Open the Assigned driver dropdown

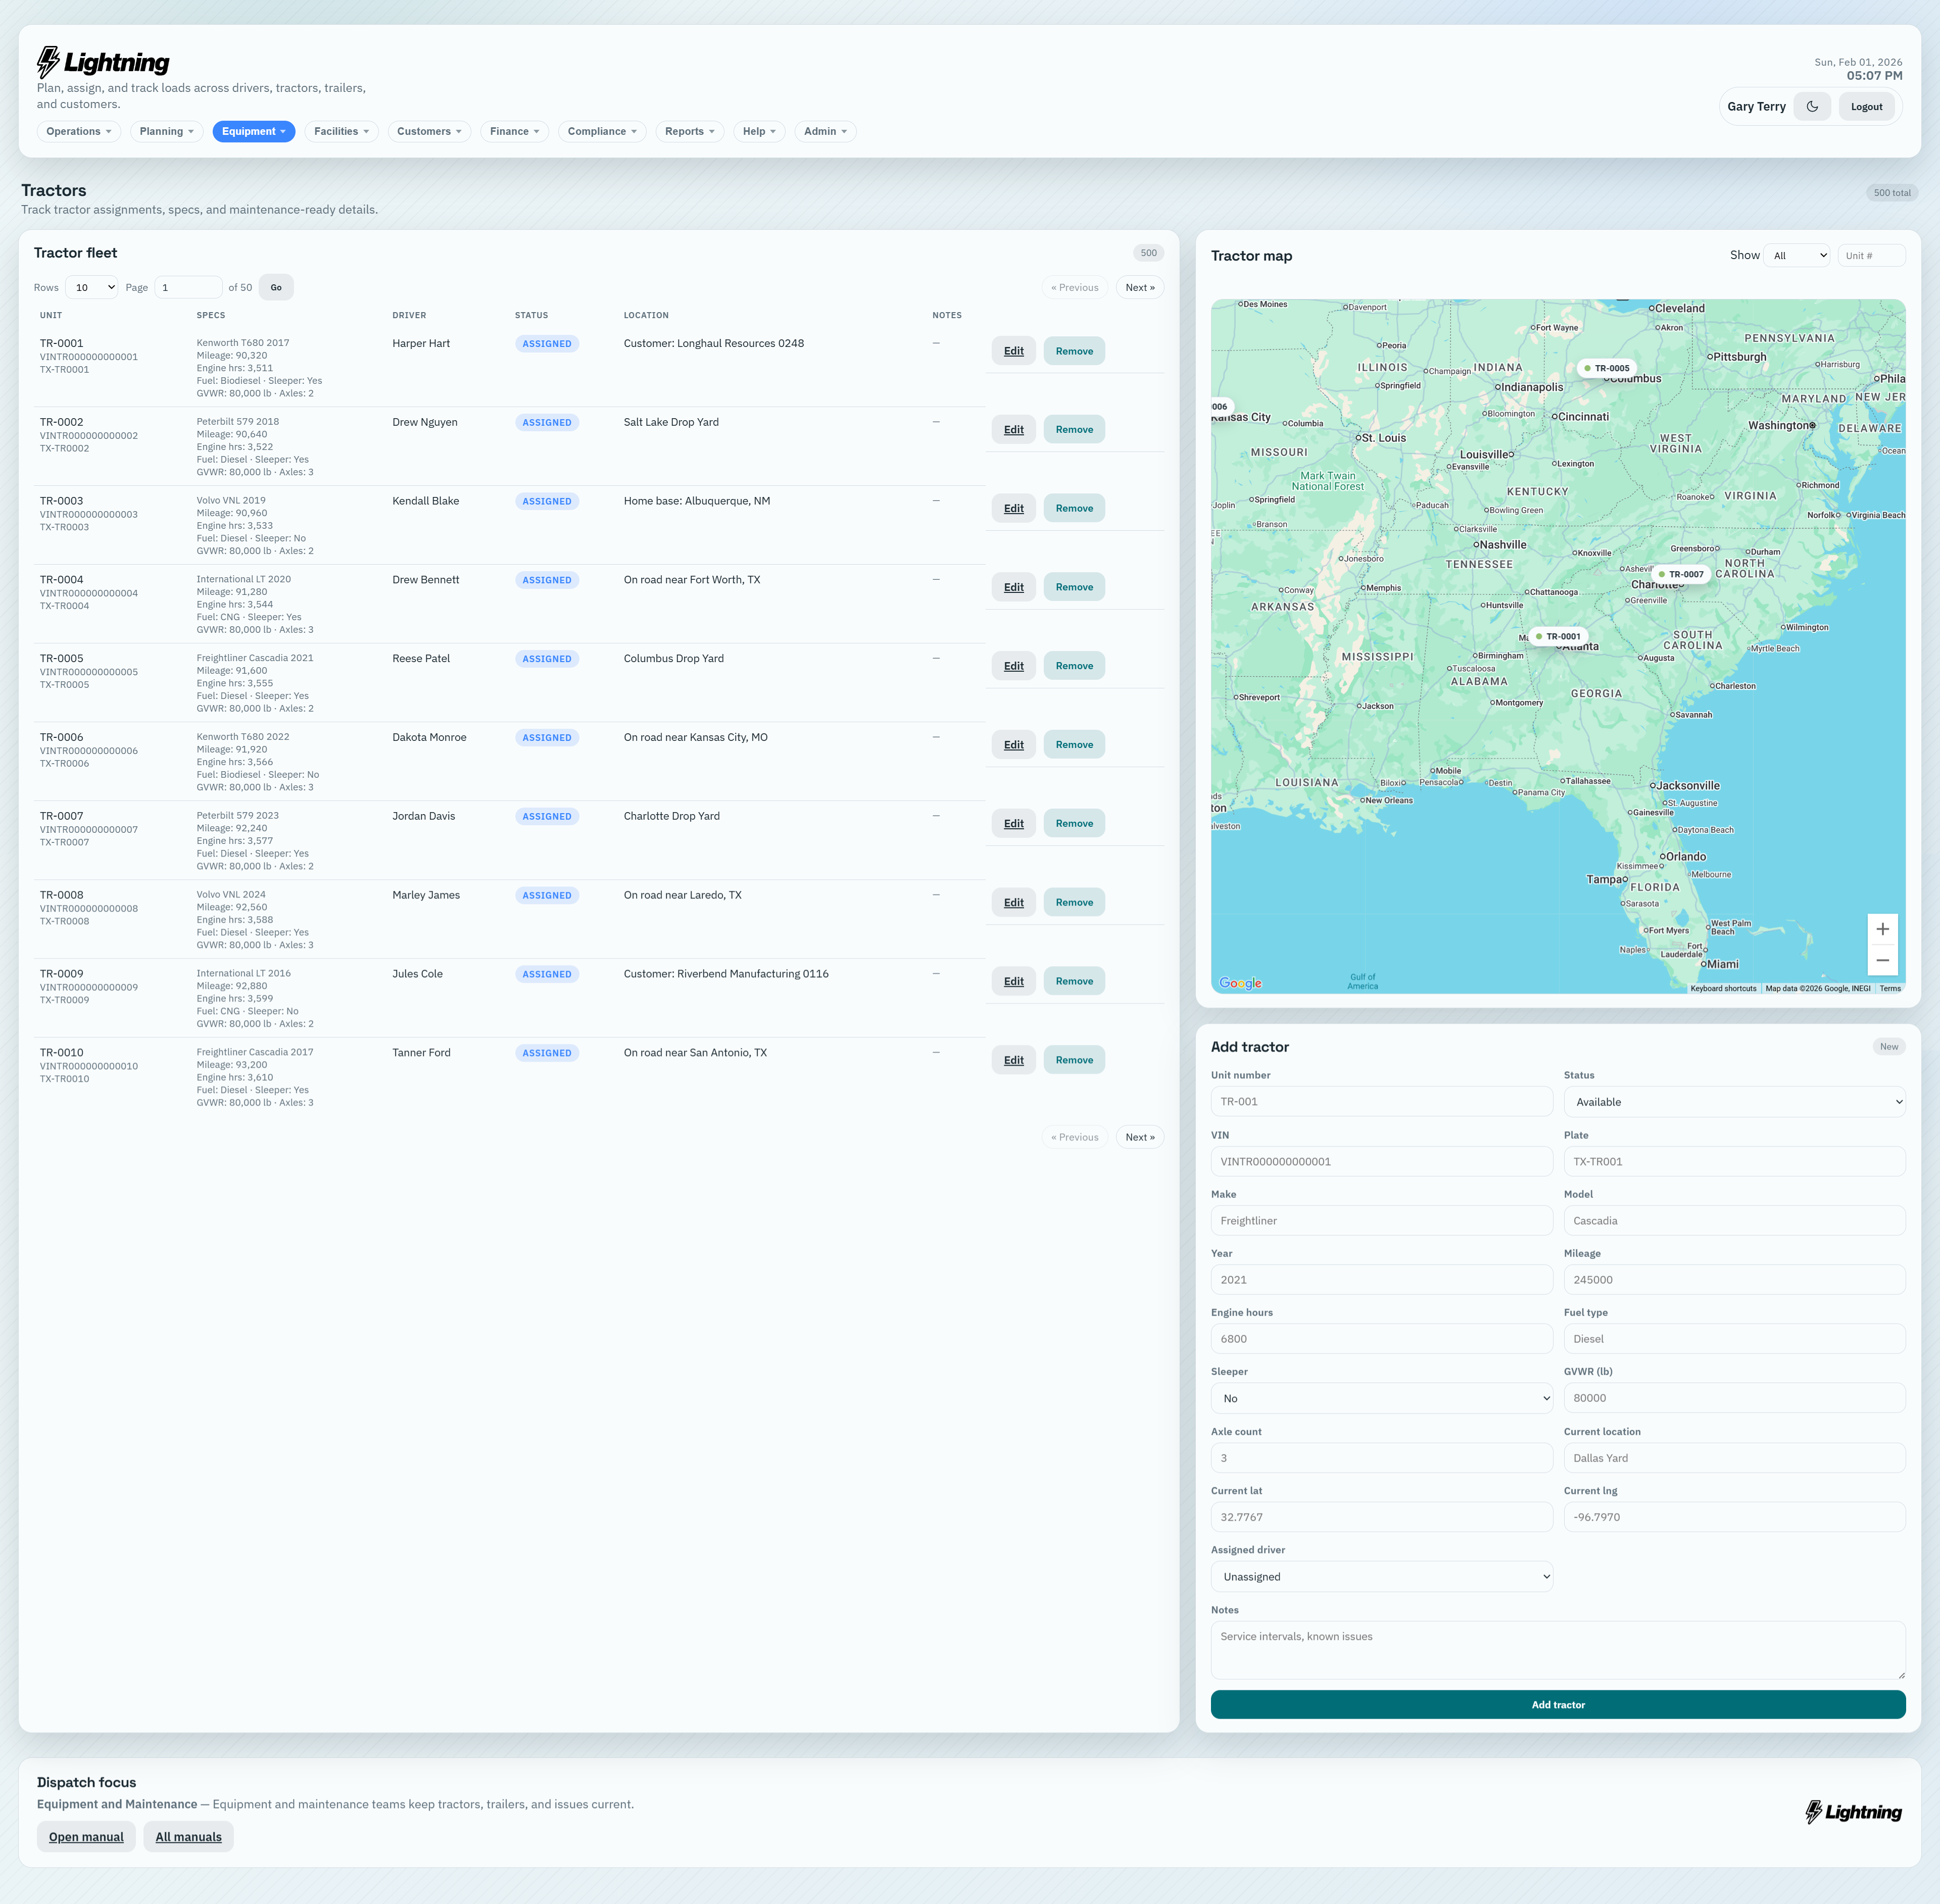[x=1381, y=1577]
